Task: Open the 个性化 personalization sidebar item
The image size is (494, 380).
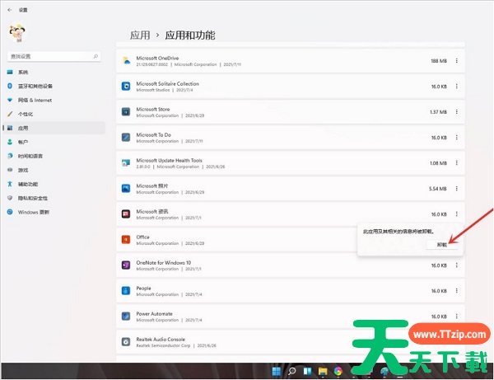Action: click(54, 114)
